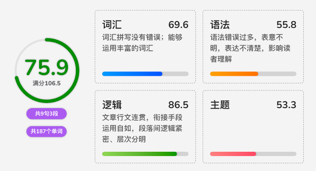Open the 词汇 score card
Screen dimensions: 316x171
145,46
